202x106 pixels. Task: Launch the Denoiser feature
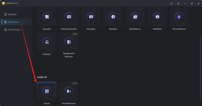(113, 17)
